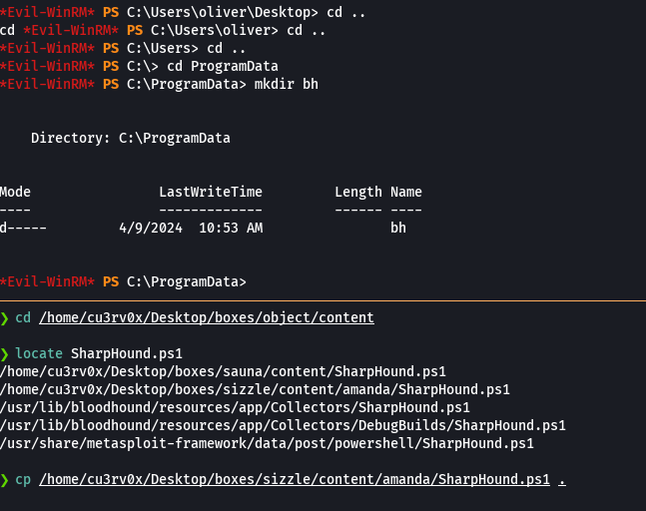Click the 'cd ProgramData' command text

223,66
